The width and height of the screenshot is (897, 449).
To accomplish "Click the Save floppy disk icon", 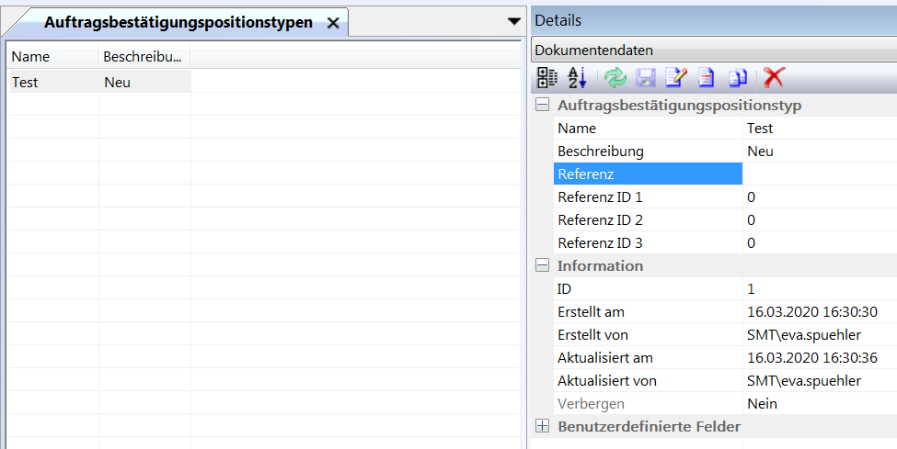I will 646,78.
